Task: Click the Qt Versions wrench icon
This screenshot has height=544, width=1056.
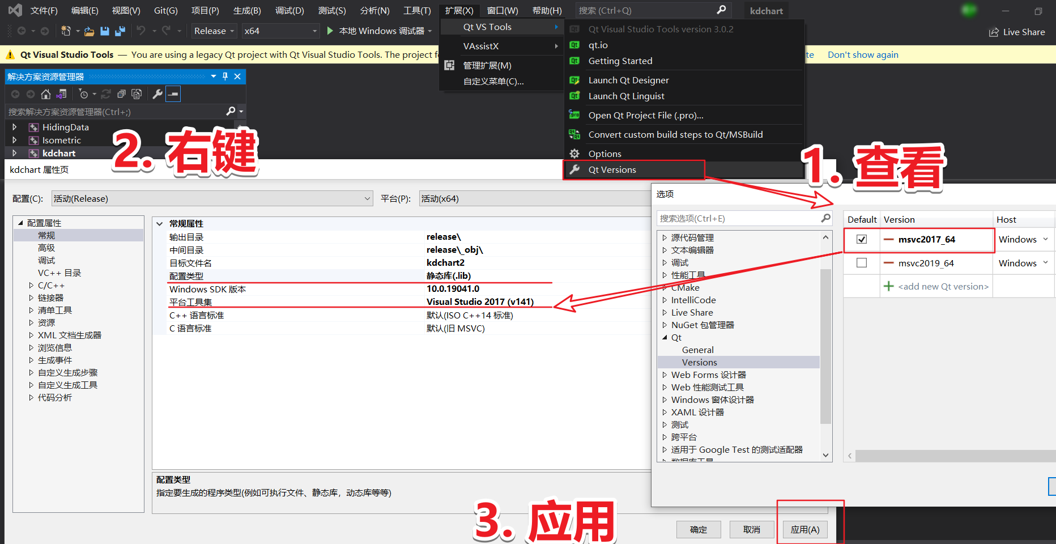Action: (574, 169)
